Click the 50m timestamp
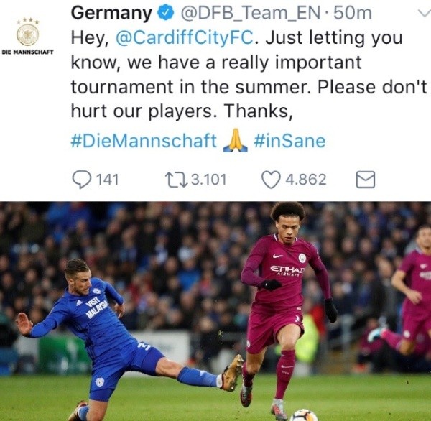431x421 pixels. pyautogui.click(x=353, y=13)
